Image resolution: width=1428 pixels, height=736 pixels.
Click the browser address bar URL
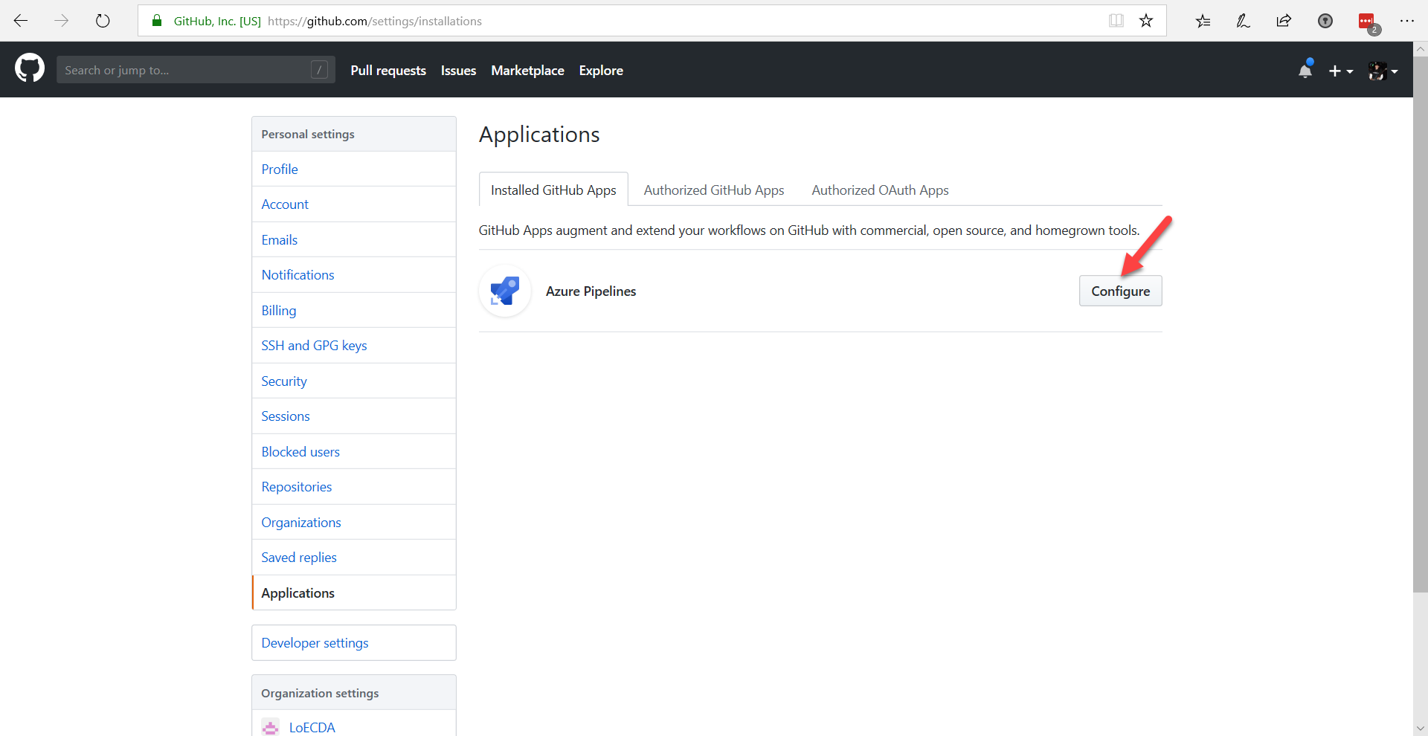[x=375, y=21]
